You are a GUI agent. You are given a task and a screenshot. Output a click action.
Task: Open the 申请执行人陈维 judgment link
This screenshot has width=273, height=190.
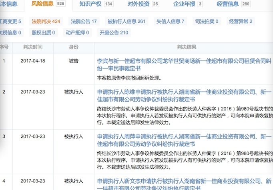[184, 96]
